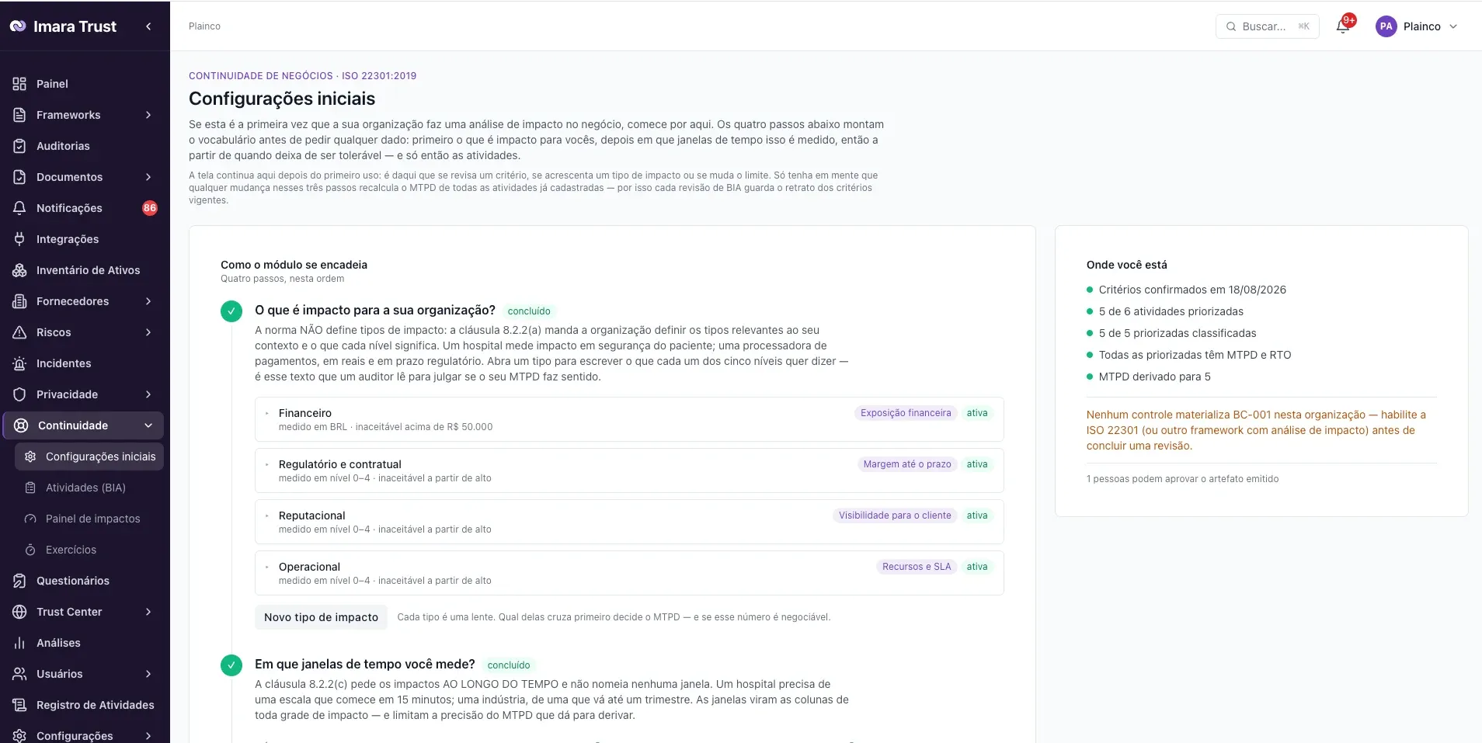
Task: Collapse the sidebar with the arrow icon
Action: pos(148,26)
